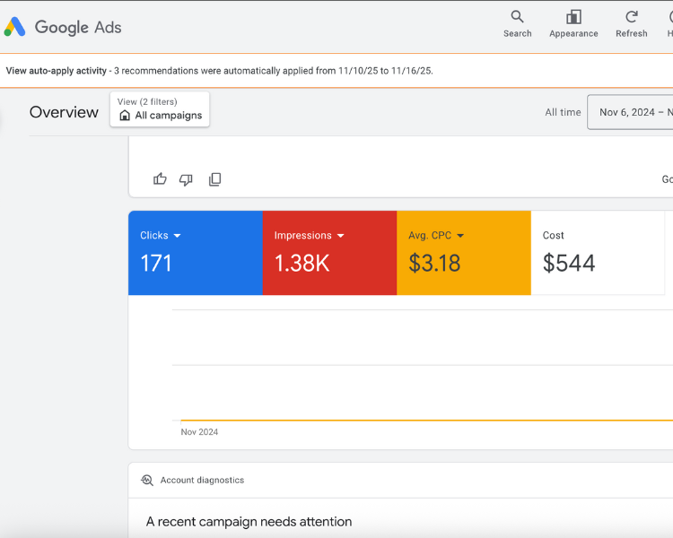Click the copy icon beside thumbs down

(214, 179)
